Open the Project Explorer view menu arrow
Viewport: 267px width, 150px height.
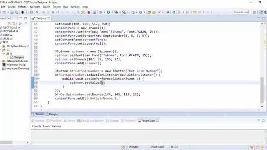click(x=26, y=23)
